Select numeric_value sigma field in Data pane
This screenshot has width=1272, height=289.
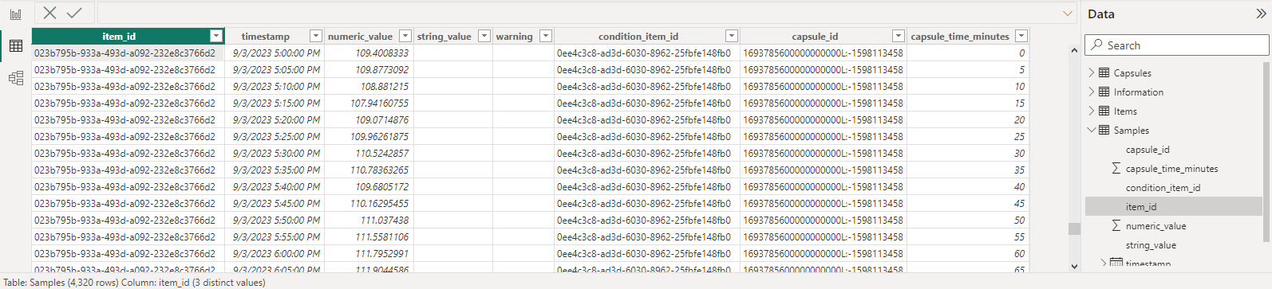pos(1155,226)
